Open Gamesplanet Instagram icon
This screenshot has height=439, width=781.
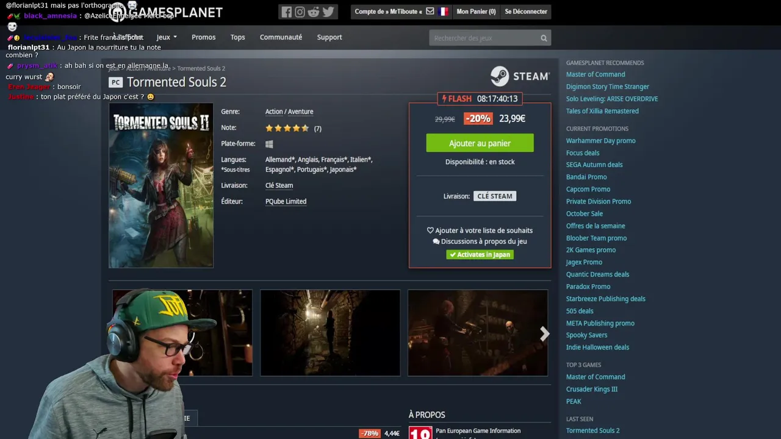click(x=300, y=12)
